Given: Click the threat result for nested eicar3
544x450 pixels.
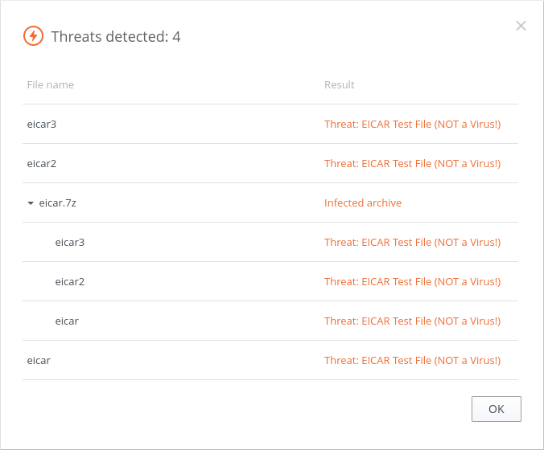Looking at the screenshot, I should point(412,242).
